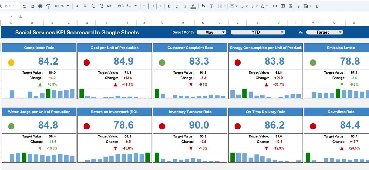Toggle italic formatting
Image resolution: width=369 pixels, height=170 pixels.
(x=177, y=6)
